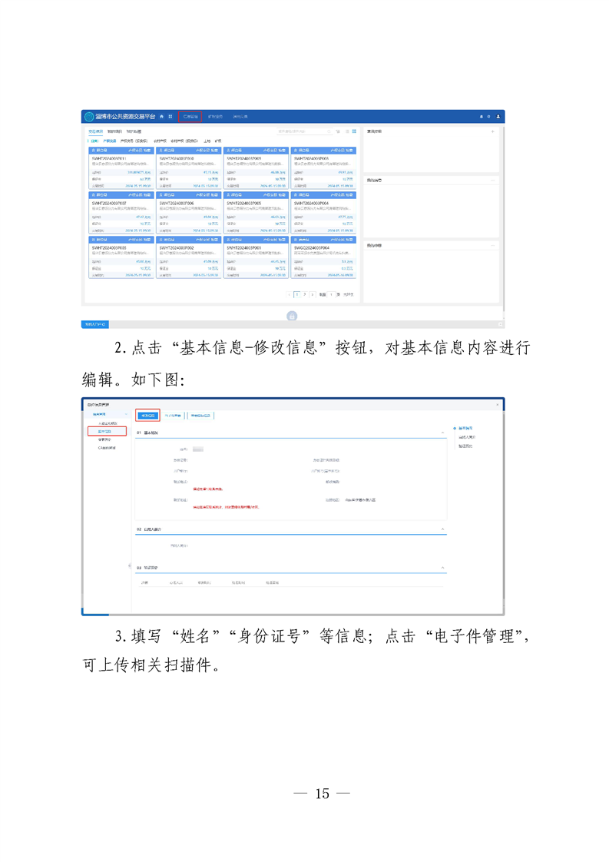Select CA sidebar item in the member dialog

point(106,448)
